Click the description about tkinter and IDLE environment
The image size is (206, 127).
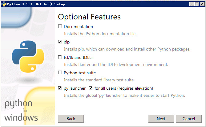[x=116, y=64]
